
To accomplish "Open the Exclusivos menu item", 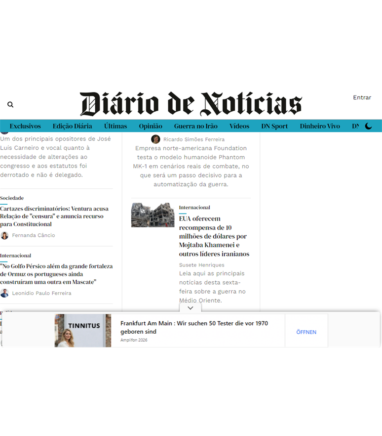I will 25,126.
